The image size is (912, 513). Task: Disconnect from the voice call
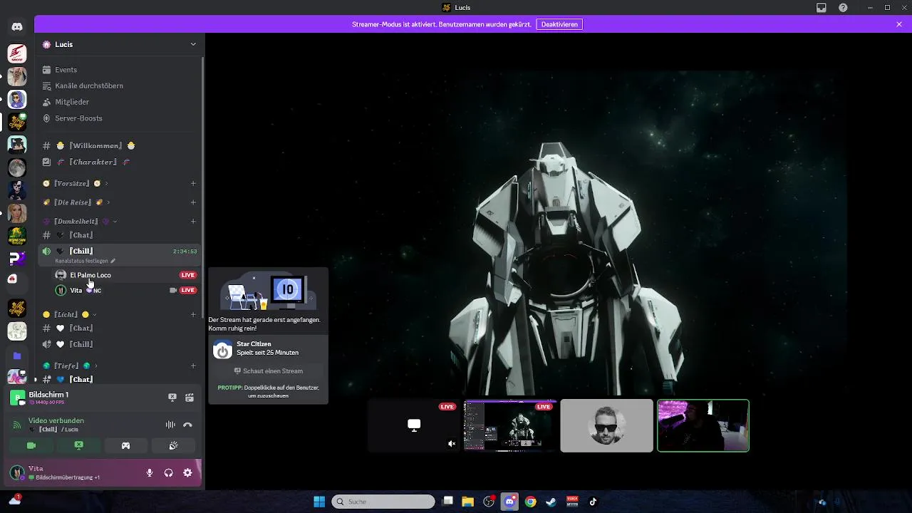coord(187,425)
